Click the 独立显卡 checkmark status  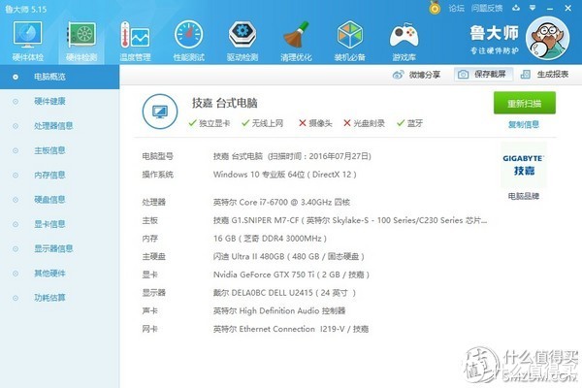(210, 123)
